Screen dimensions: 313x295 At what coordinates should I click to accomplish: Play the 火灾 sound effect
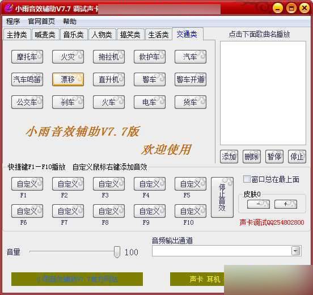tap(68, 57)
